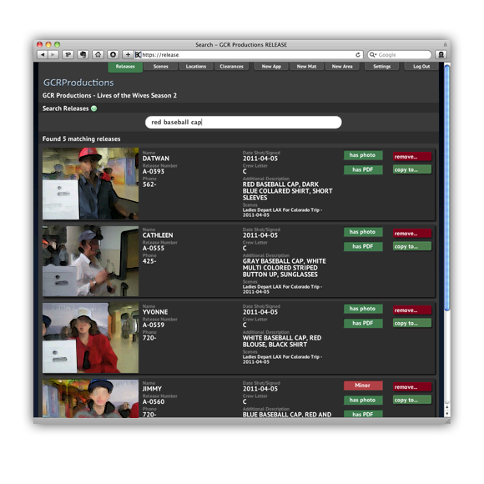484x484 pixels.
Task: Click the Lives of the Wives Season 2 heading
Action: tap(109, 96)
